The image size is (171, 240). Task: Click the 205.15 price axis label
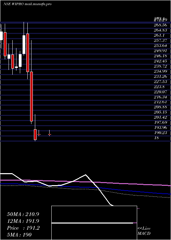(x=160, y=112)
